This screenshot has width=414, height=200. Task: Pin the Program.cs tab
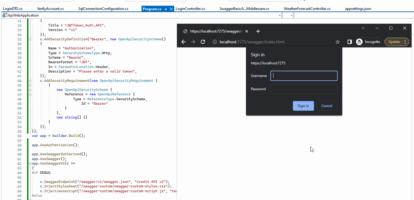(x=166, y=9)
